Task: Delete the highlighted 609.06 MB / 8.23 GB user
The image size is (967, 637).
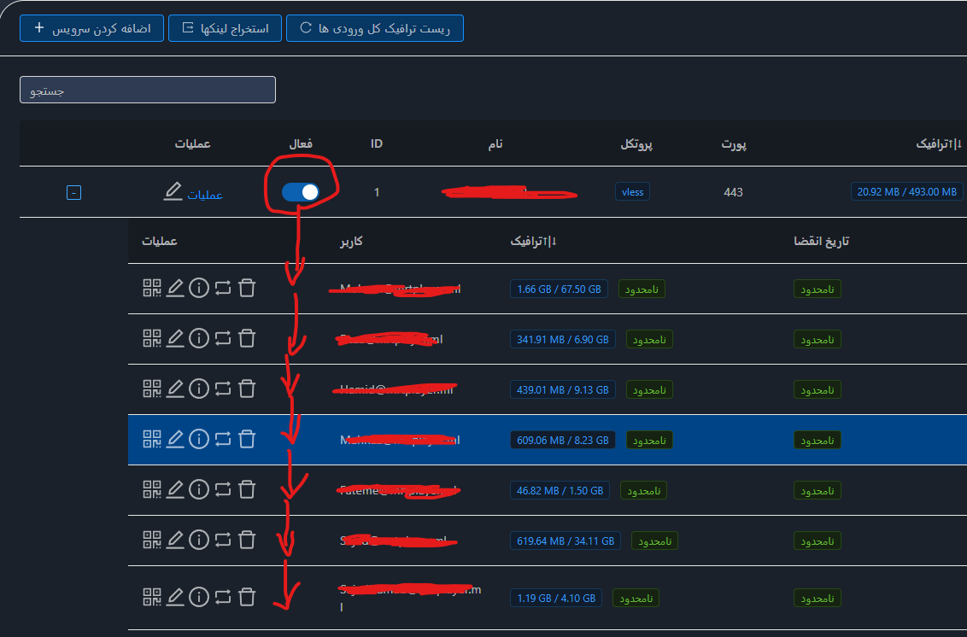Action: click(x=247, y=440)
